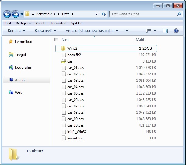Click the magnifier search icon
Viewport: 186px width, 165px height.
[179, 14]
